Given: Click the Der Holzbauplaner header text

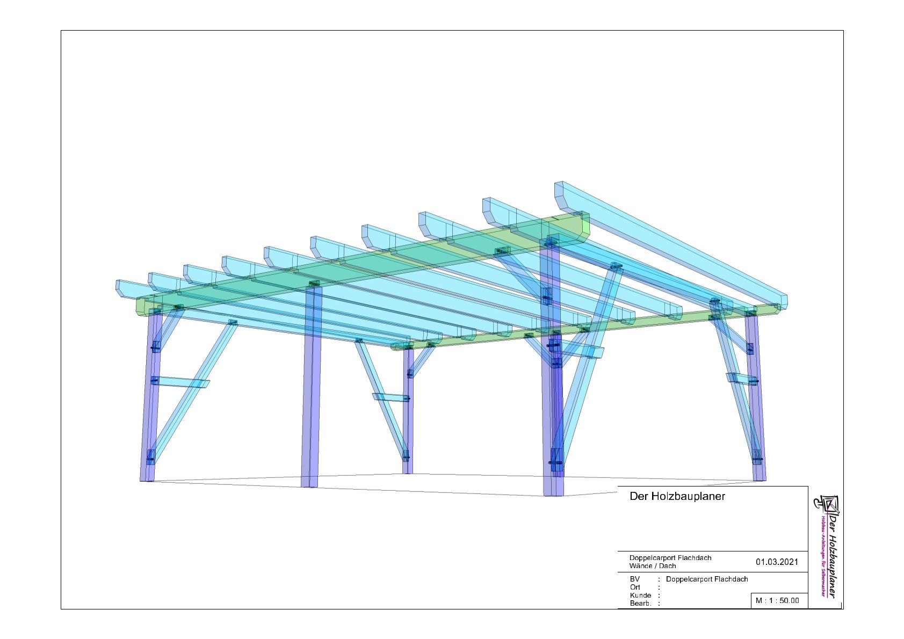Looking at the screenshot, I should click(678, 497).
